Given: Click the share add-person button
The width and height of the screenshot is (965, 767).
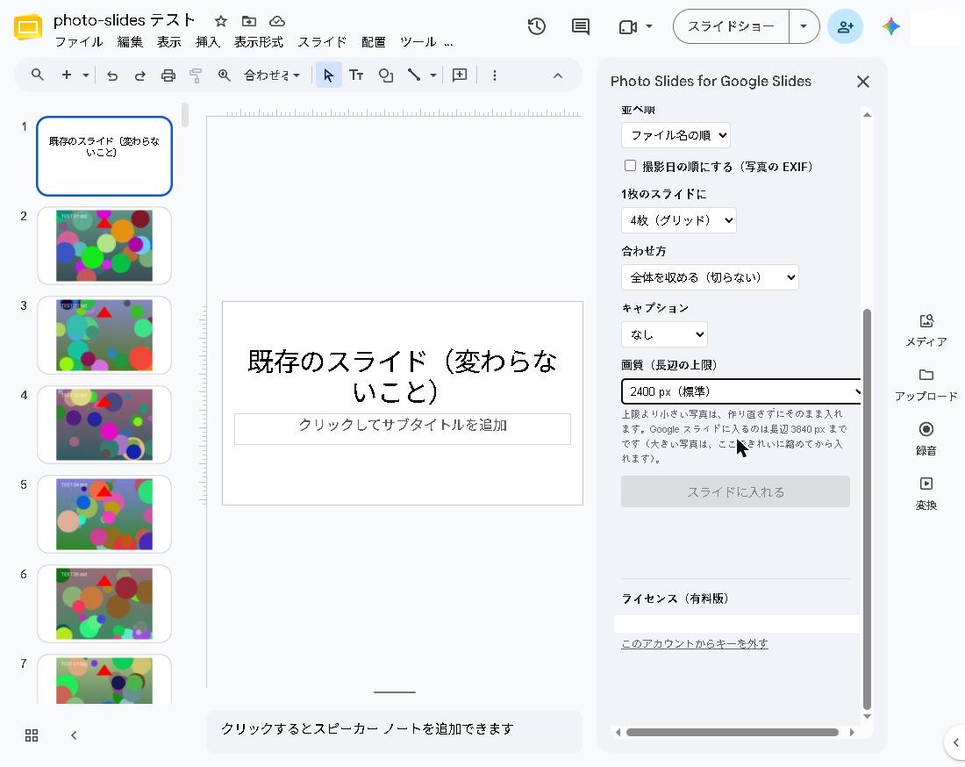Looking at the screenshot, I should (x=845, y=26).
